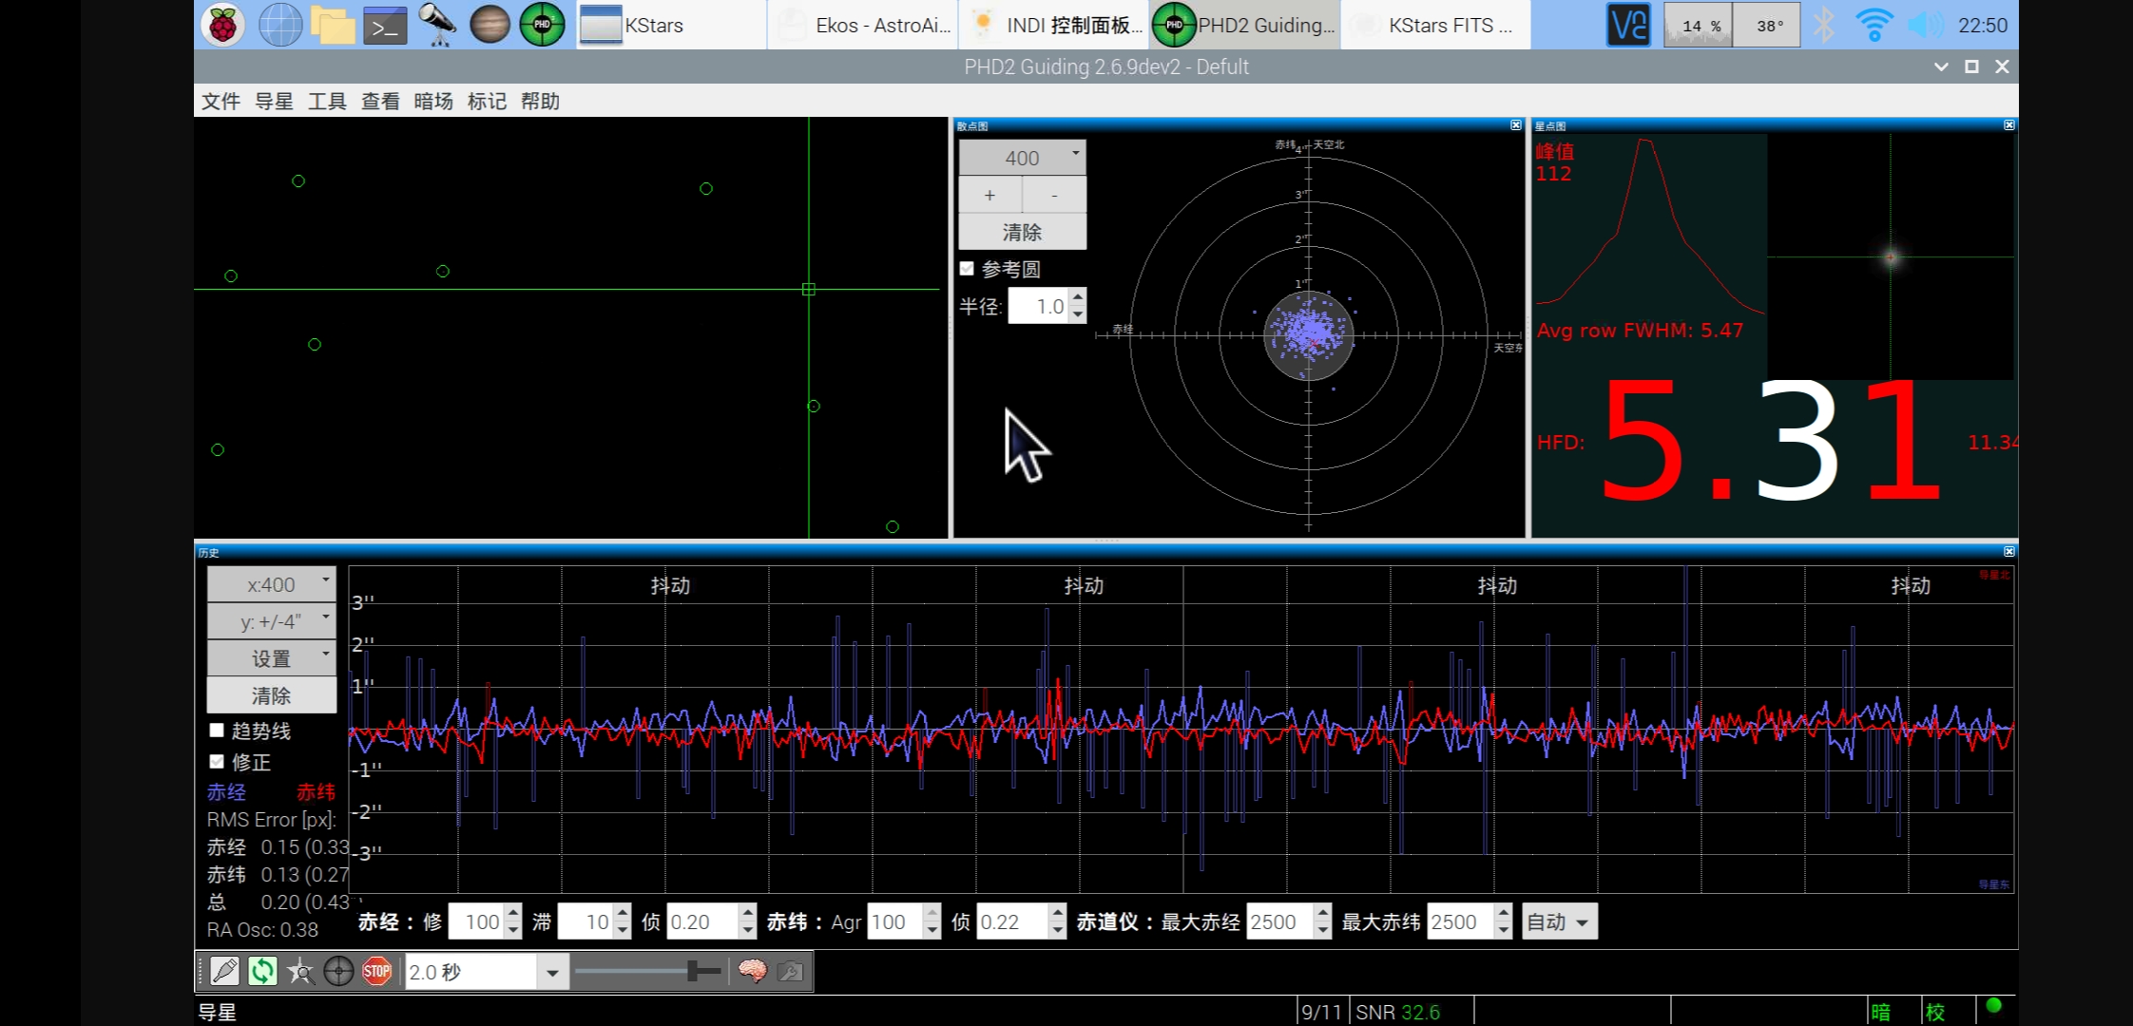Start looping exposures with green arrows icon
The height and width of the screenshot is (1026, 2133).
pyautogui.click(x=262, y=971)
